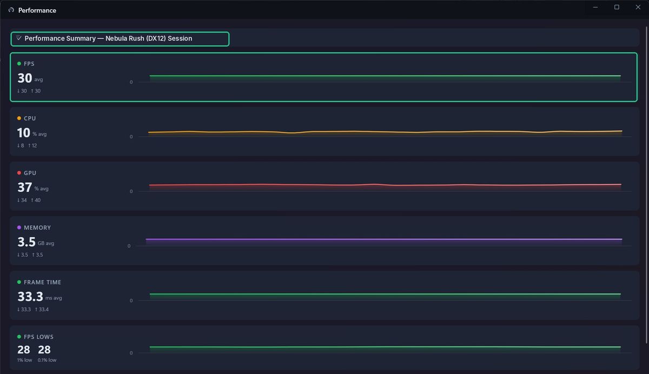The height and width of the screenshot is (374, 649).
Task: Click the 'CPU' card label
Action: pos(30,118)
